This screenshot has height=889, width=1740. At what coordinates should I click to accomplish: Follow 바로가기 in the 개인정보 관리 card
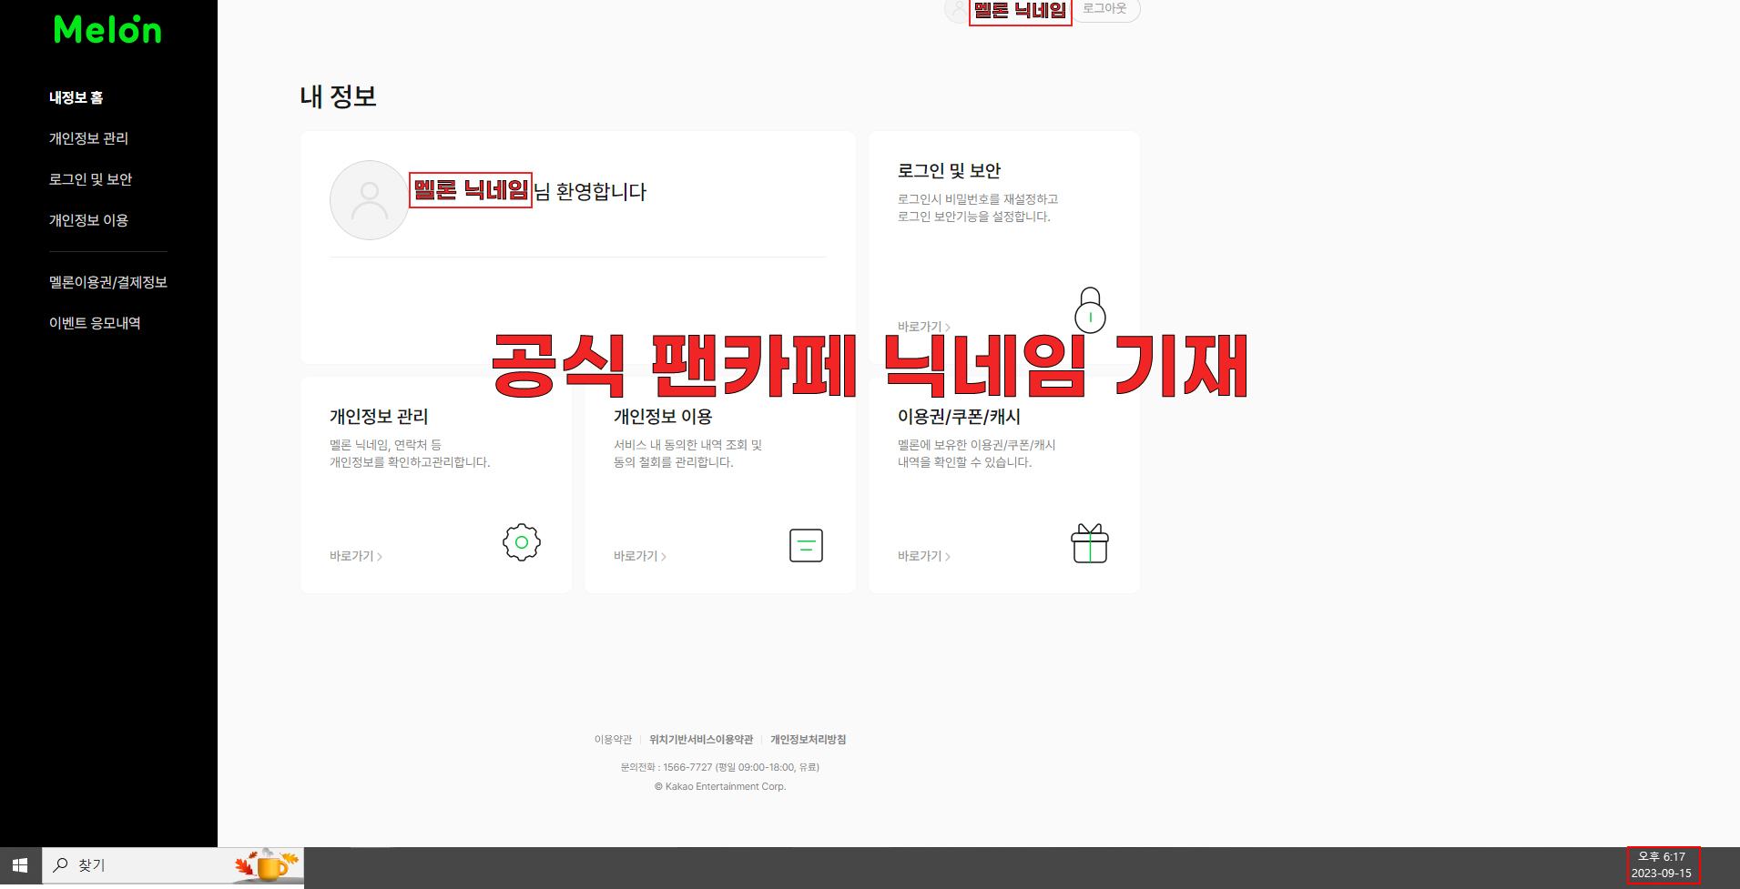pyautogui.click(x=356, y=556)
